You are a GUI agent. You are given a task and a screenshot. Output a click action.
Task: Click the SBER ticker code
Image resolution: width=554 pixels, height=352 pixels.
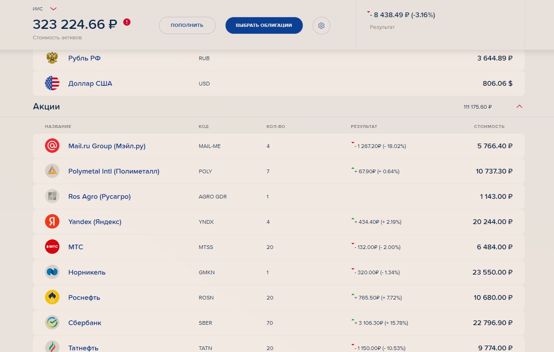coord(206,323)
